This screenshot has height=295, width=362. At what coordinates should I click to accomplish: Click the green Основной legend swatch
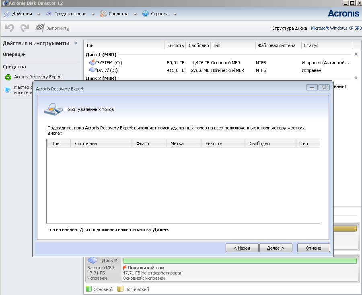[x=88, y=289]
